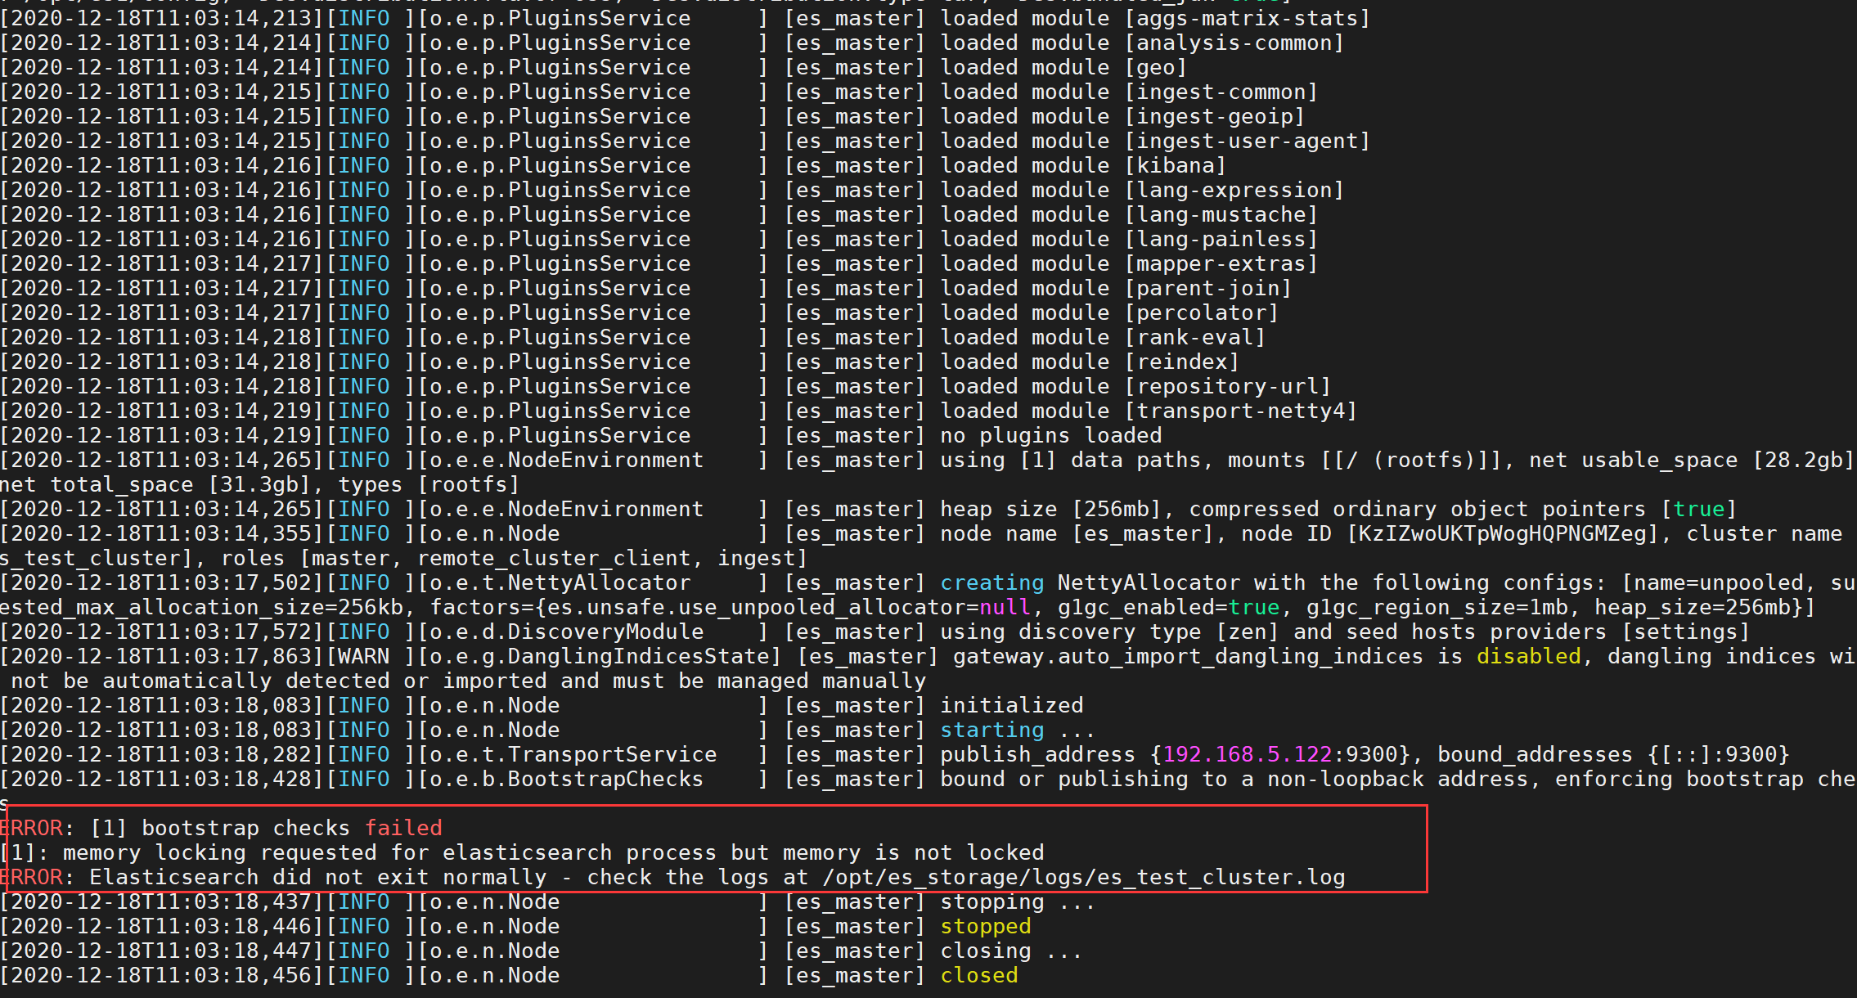
Task: Click the module name [lang-painless]
Action: (x=1221, y=239)
